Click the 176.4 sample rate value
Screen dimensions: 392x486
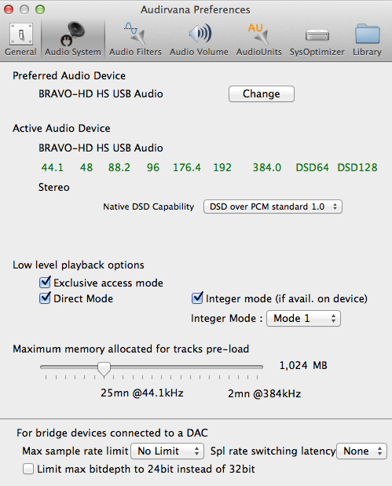point(187,167)
